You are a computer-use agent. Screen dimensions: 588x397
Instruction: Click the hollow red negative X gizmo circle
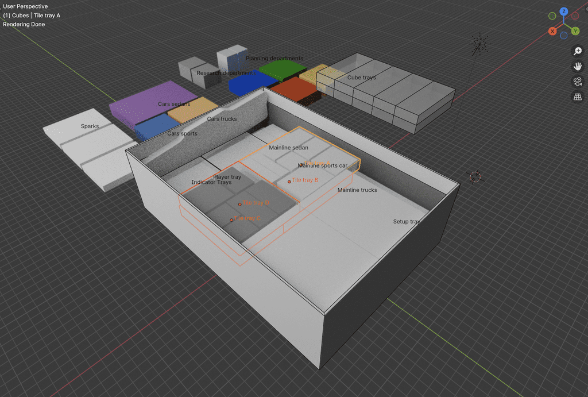pos(575,16)
